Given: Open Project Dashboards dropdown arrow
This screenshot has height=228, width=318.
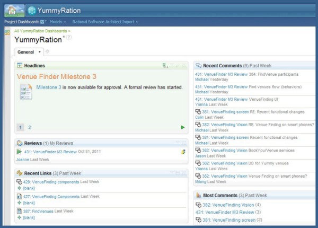Looking at the screenshot, I should tap(42, 22).
